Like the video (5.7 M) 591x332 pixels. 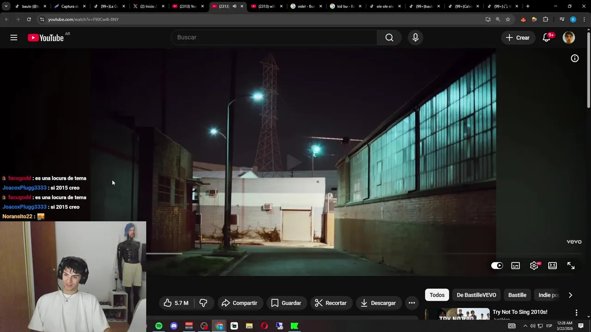click(176, 303)
